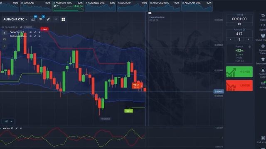The image size is (266, 149).
Task: Click the minus line tool icon
Action: point(56,19)
